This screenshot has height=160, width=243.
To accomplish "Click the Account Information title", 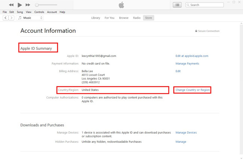I will point(48,31).
